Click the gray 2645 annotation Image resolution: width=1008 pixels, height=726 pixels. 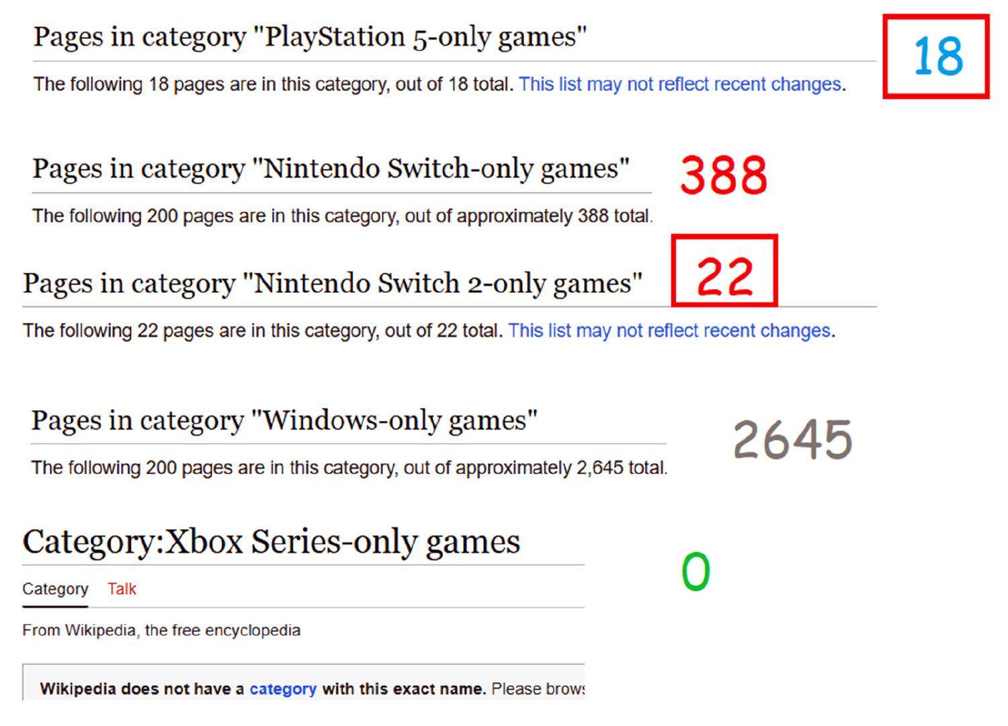click(792, 440)
